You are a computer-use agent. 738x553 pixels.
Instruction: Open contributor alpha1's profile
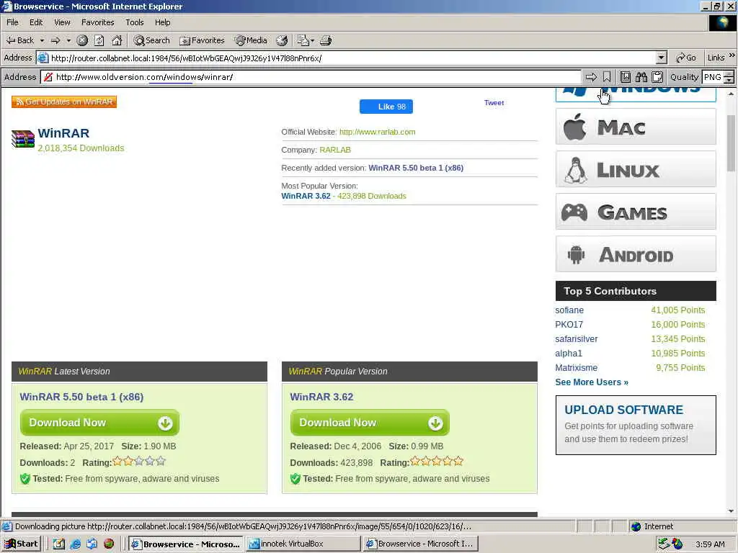tap(569, 353)
